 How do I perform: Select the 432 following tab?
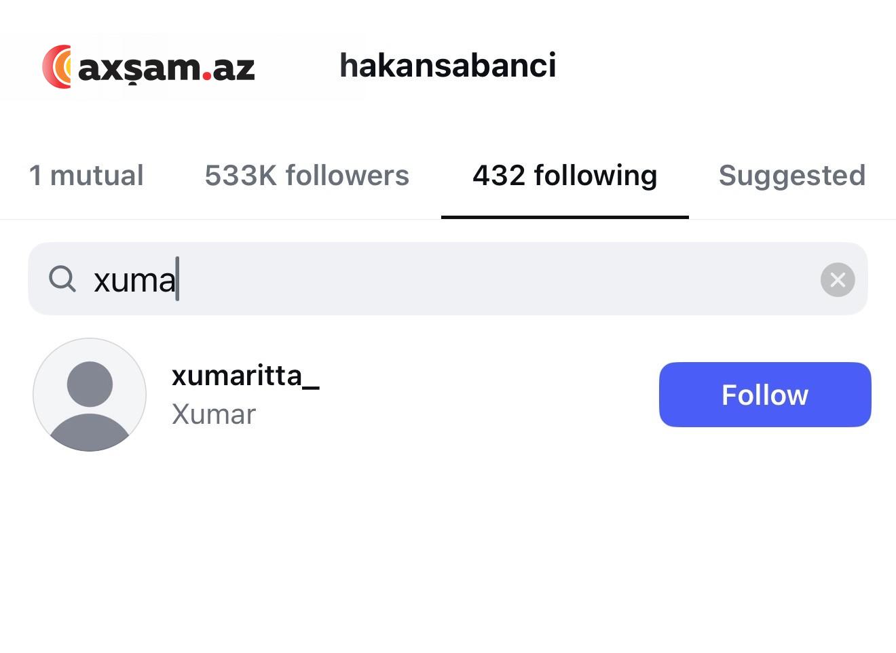565,176
